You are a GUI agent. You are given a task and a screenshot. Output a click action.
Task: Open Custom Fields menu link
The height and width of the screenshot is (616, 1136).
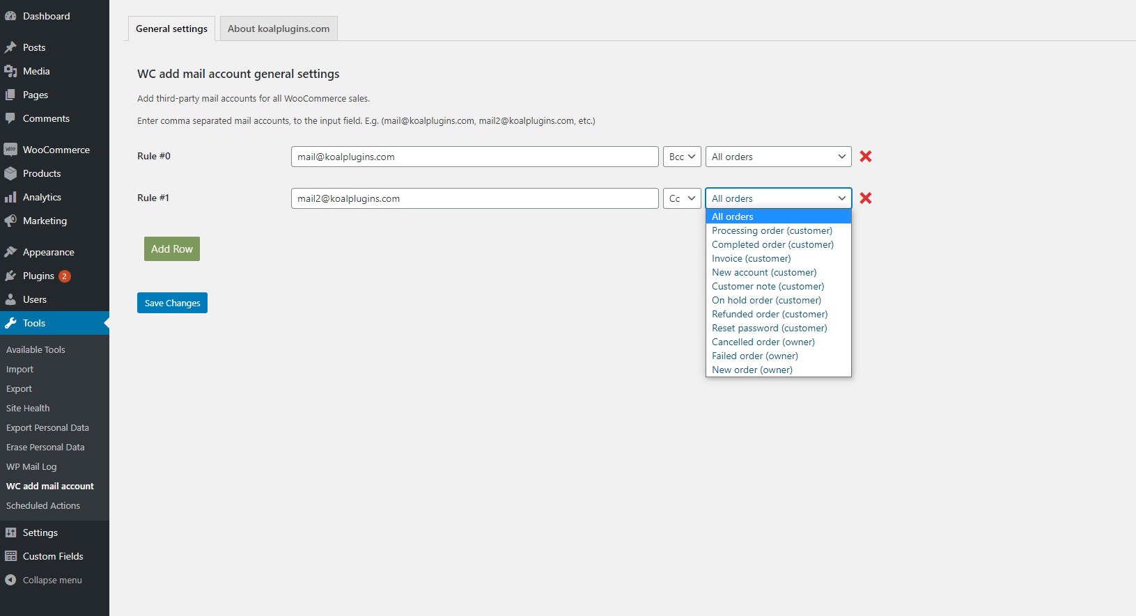53,556
